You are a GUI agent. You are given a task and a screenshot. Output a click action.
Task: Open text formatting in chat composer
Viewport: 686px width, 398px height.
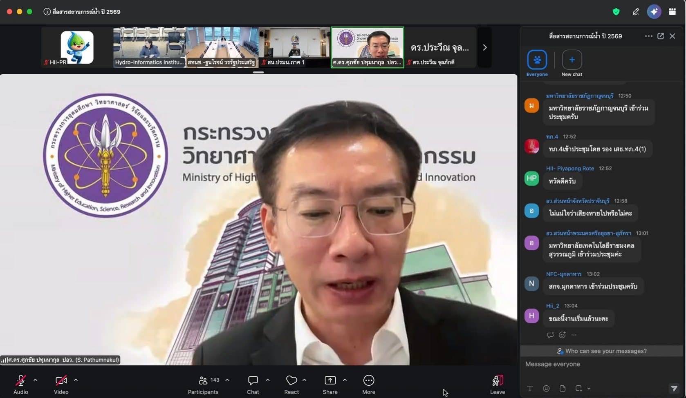(530, 388)
